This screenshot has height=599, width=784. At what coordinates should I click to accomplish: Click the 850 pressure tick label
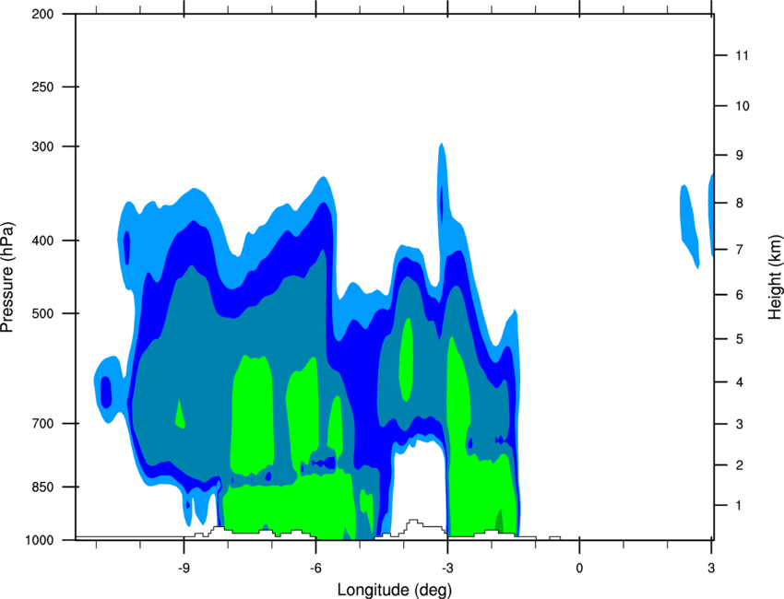42,487
